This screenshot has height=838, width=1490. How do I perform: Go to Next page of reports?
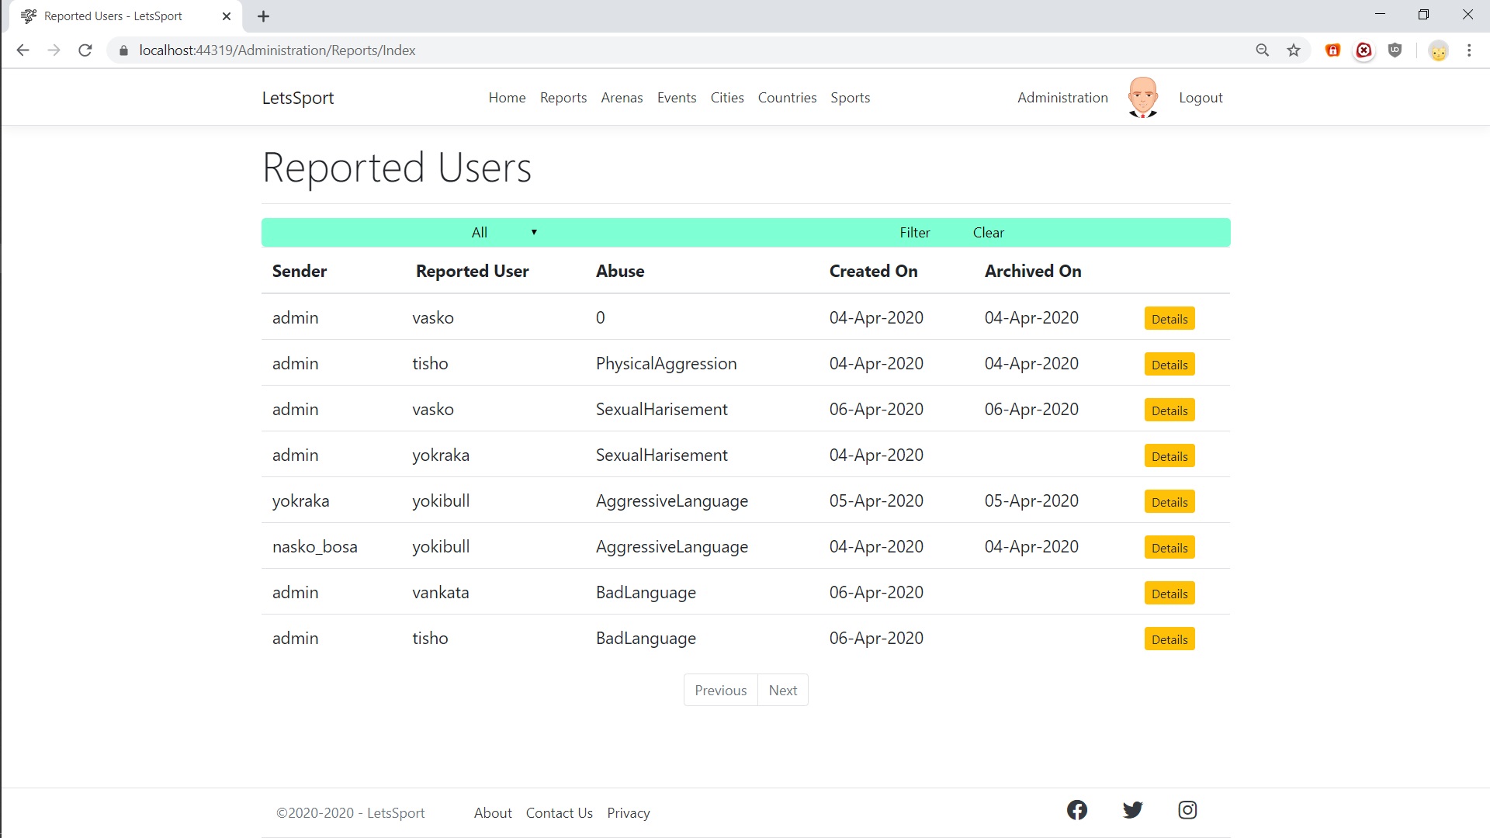click(x=783, y=691)
